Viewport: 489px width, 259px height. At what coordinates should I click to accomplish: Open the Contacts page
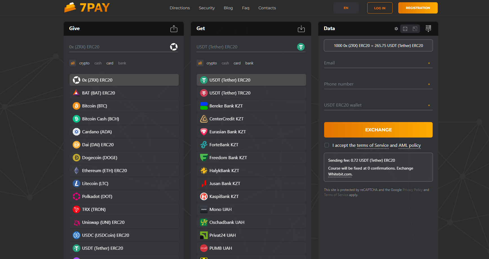pos(267,8)
